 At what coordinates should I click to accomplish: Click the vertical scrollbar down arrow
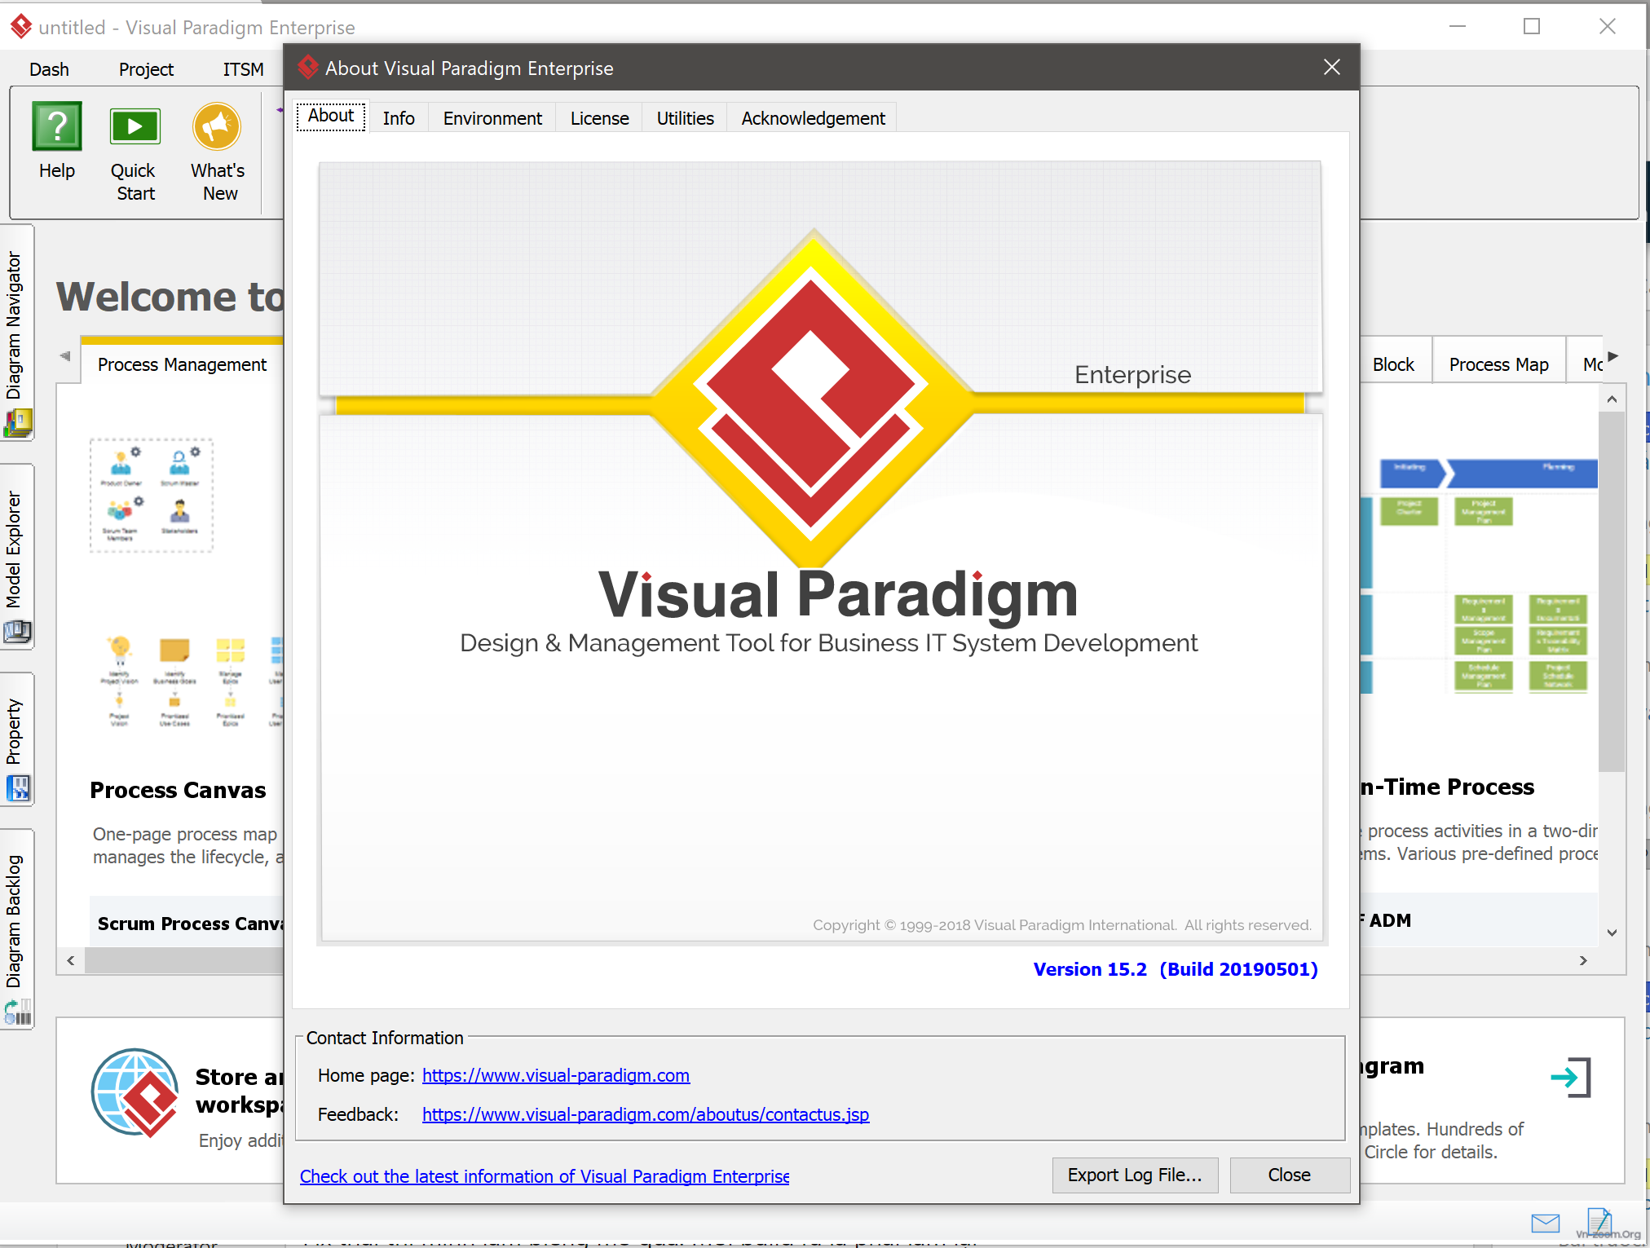[1612, 933]
